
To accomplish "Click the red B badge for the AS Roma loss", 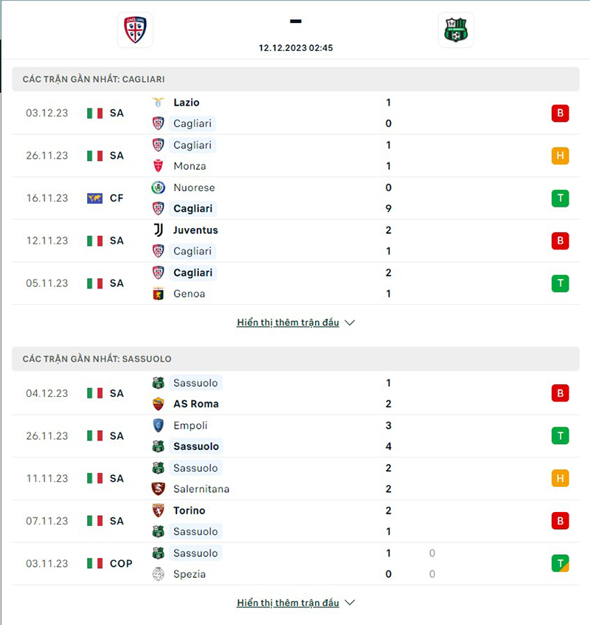I will click(560, 393).
